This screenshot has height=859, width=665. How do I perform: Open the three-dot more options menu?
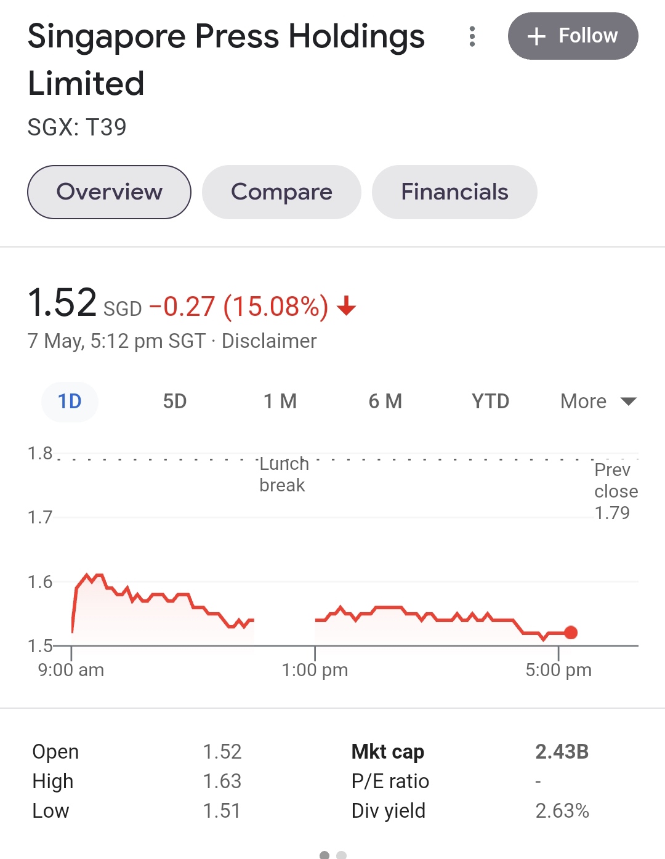472,36
